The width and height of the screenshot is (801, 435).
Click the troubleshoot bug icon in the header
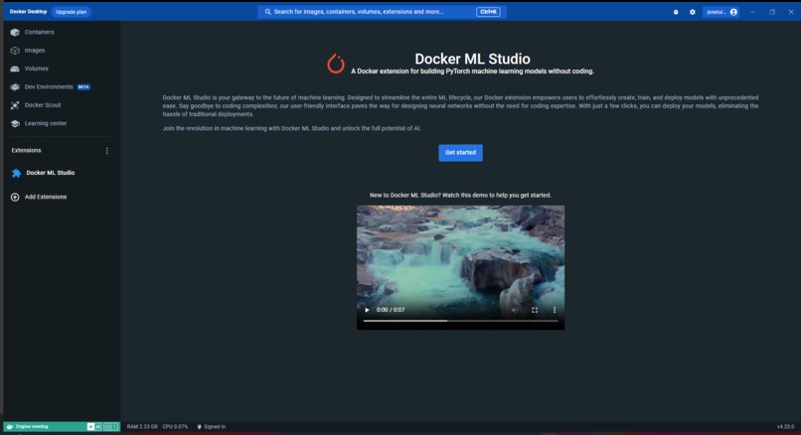tap(676, 12)
